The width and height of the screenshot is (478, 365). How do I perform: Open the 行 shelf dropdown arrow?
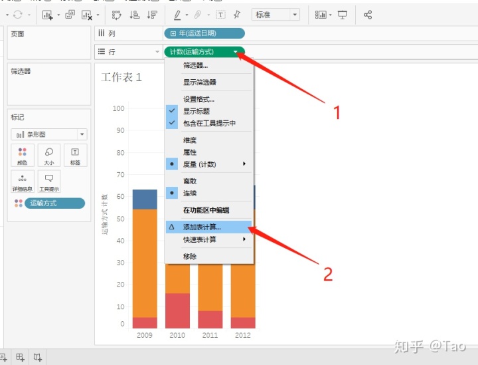pyautogui.click(x=157, y=52)
